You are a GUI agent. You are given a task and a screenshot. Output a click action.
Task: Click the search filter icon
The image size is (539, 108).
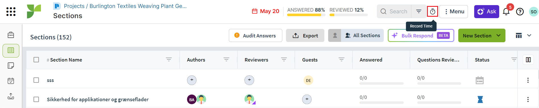pyautogui.click(x=419, y=11)
